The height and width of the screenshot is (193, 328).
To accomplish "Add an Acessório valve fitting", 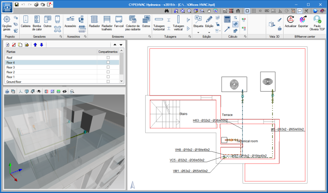I will point(70,21).
